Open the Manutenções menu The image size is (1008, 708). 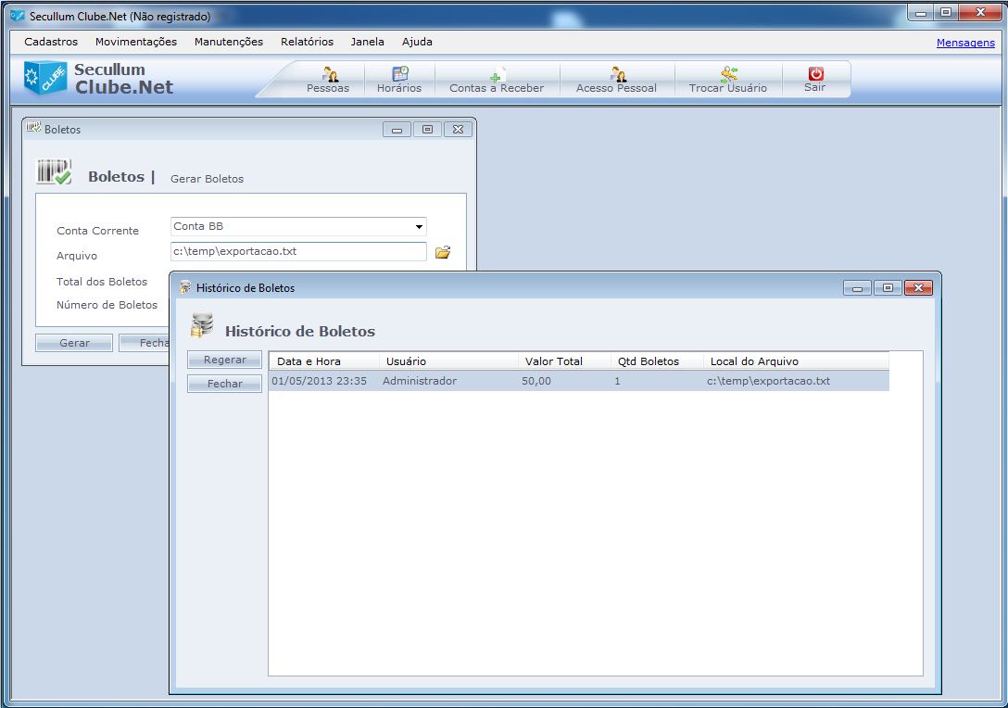pos(228,42)
